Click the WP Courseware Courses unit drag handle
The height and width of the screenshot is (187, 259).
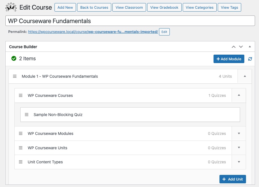(x=21, y=95)
